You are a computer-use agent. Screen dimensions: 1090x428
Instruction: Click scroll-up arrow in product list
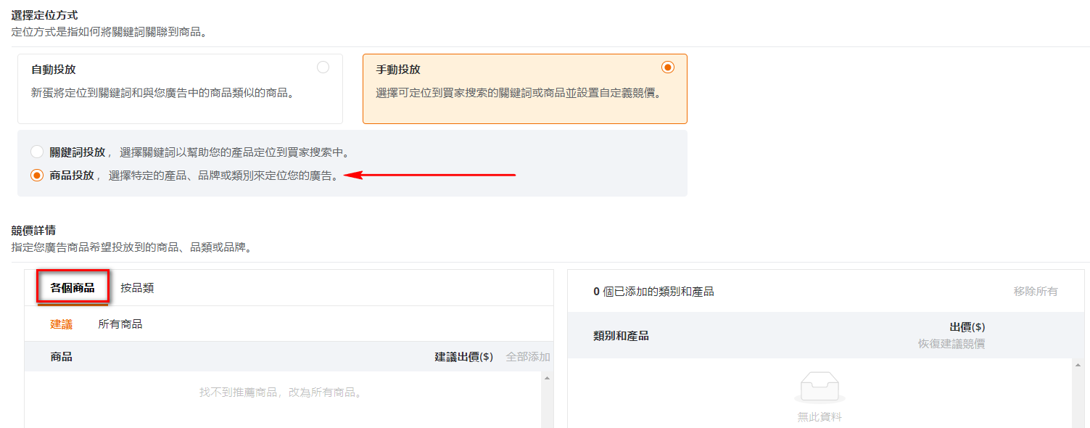(x=548, y=378)
